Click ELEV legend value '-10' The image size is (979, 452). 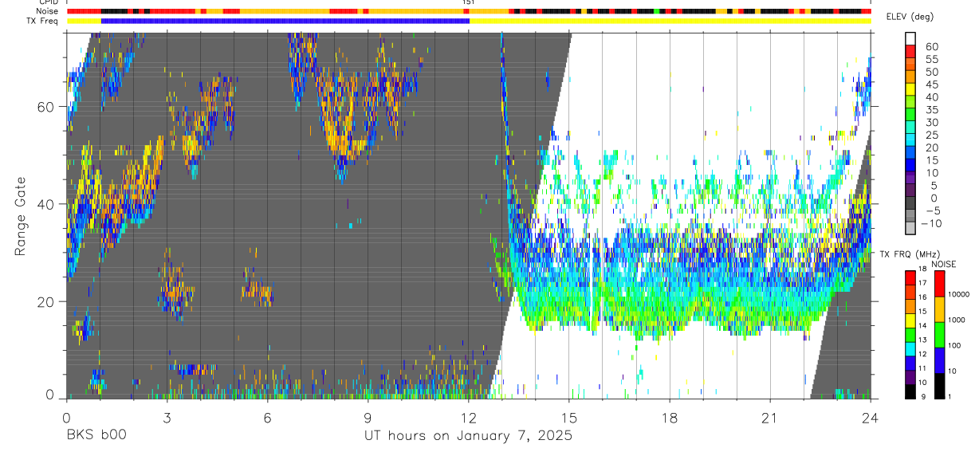pos(930,223)
